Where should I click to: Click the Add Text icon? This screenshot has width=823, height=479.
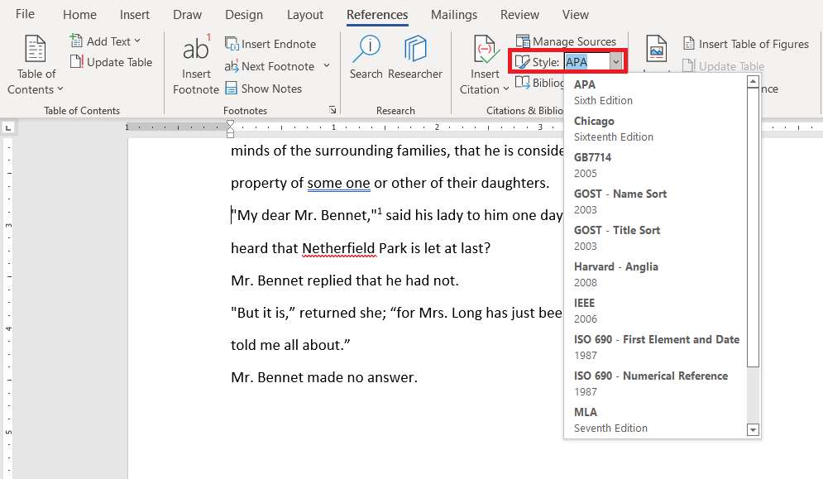click(x=76, y=41)
